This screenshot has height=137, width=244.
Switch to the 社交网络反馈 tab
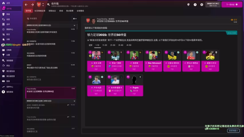[x=40, y=11]
